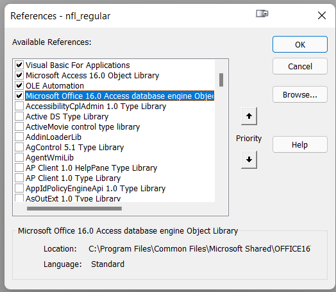
Task: Click the 'Priority' label
Action: tap(249, 139)
